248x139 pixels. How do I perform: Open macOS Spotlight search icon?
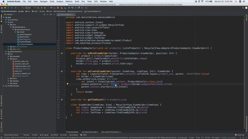point(236,2)
